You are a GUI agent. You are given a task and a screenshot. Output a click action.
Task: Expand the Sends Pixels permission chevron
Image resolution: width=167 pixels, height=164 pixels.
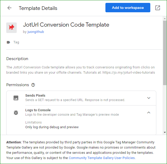click(x=149, y=98)
